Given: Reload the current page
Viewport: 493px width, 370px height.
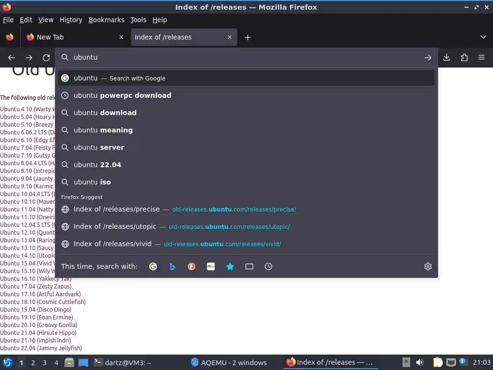Looking at the screenshot, I should coord(46,58).
